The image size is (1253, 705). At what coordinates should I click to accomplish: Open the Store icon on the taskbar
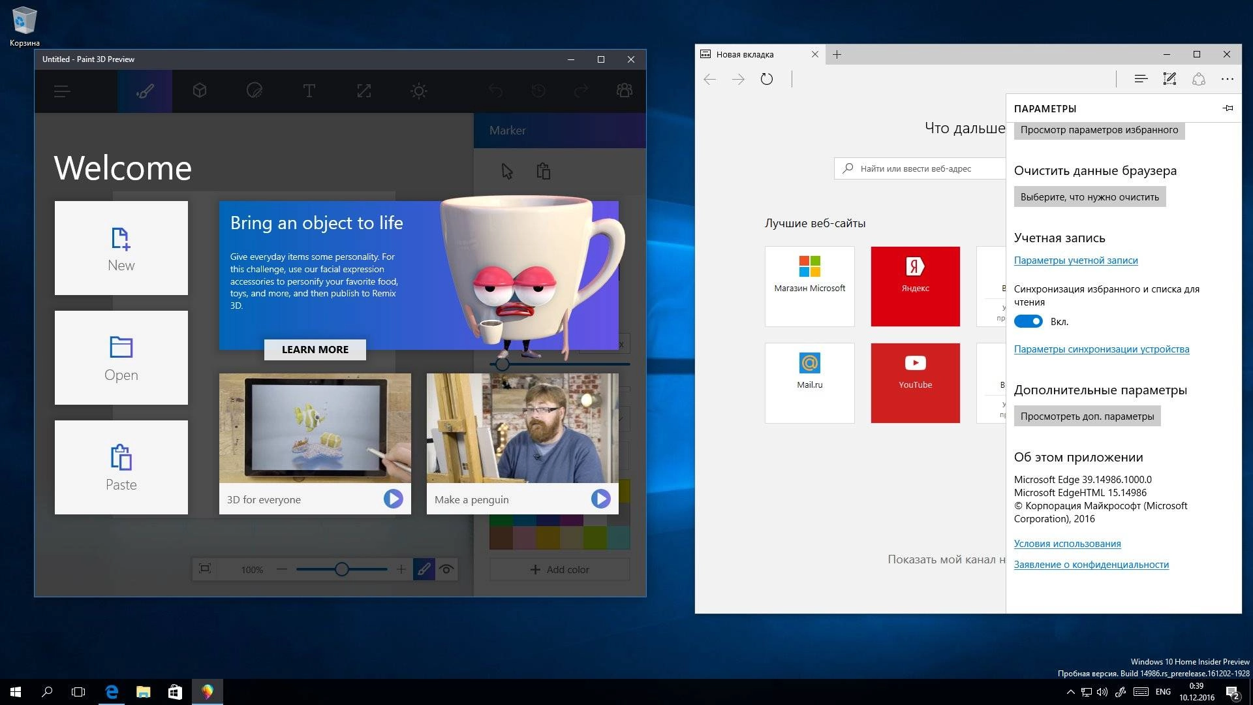click(175, 692)
